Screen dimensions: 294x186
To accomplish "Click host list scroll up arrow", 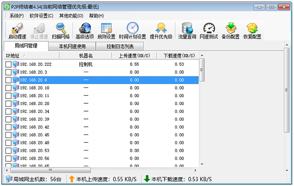I will pos(202,55).
